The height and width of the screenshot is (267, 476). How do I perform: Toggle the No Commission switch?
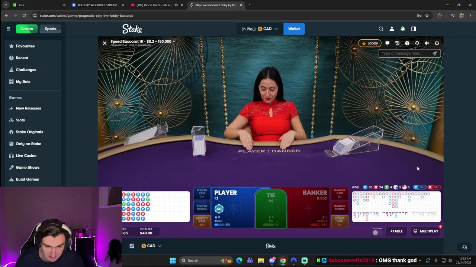377,233
